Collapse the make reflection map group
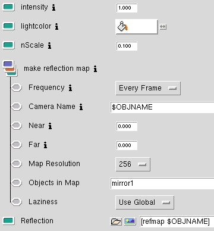The image size is (214, 231). click(x=10, y=68)
